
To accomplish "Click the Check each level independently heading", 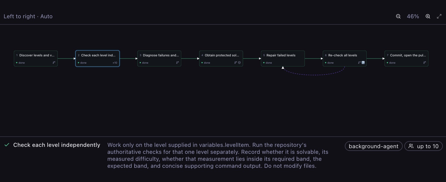I will 57,145.
